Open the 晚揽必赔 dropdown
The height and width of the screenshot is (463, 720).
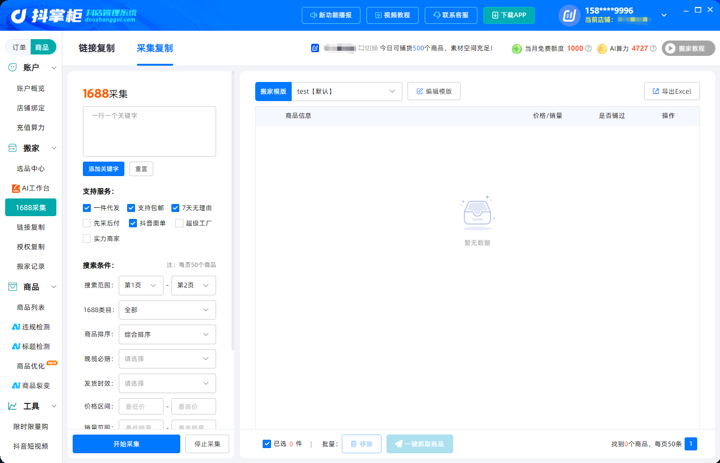(167, 359)
